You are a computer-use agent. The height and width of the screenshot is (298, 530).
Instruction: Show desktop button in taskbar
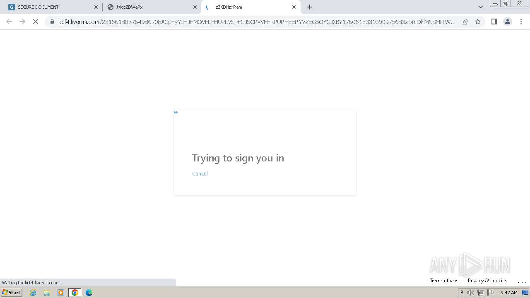[x=525, y=293]
